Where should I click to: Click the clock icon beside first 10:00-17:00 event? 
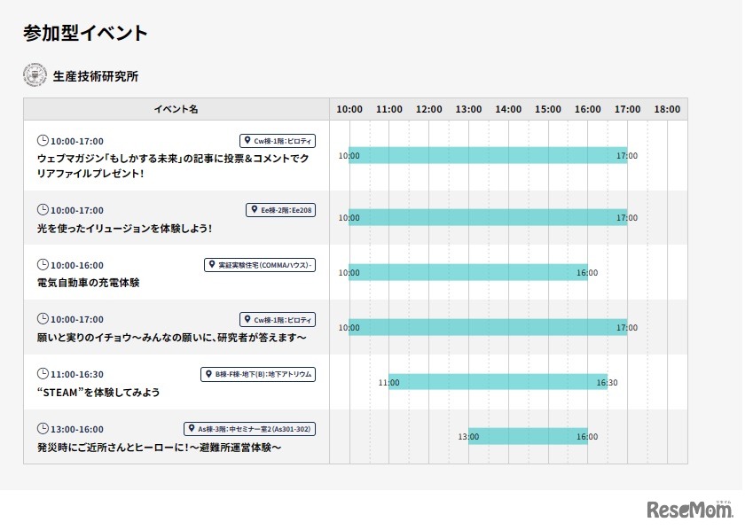pyautogui.click(x=43, y=141)
